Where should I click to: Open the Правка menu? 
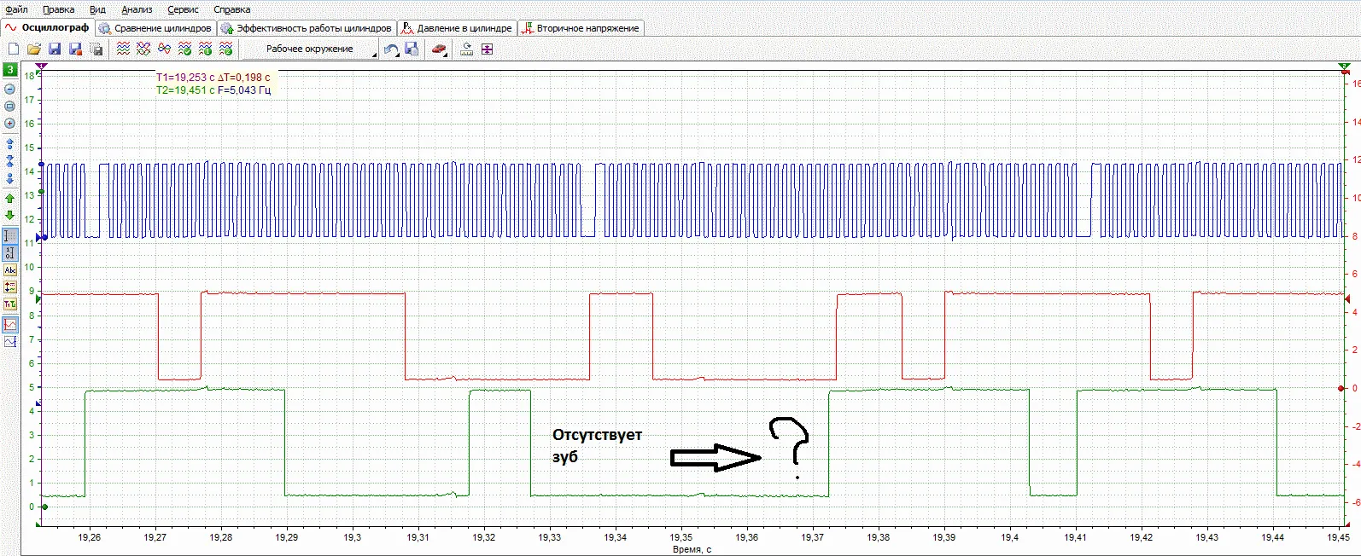tap(58, 9)
